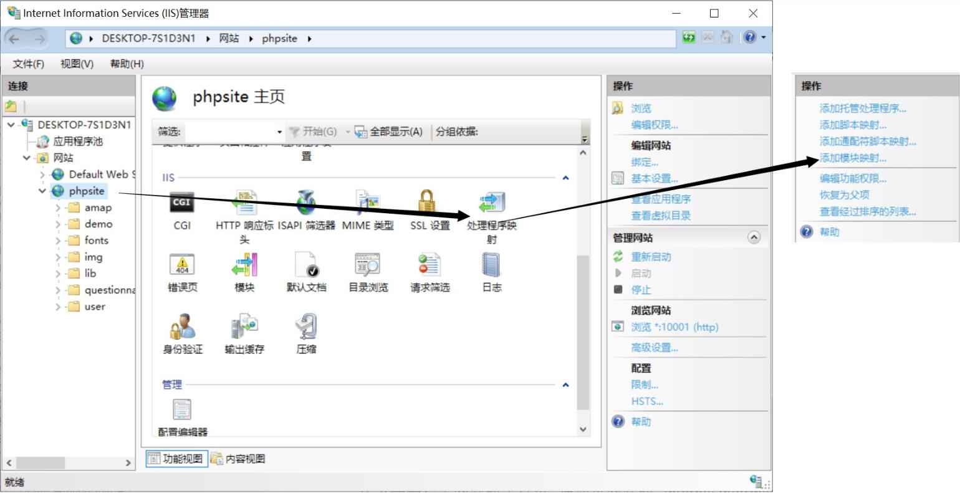Expand the lib folder node

58,274
